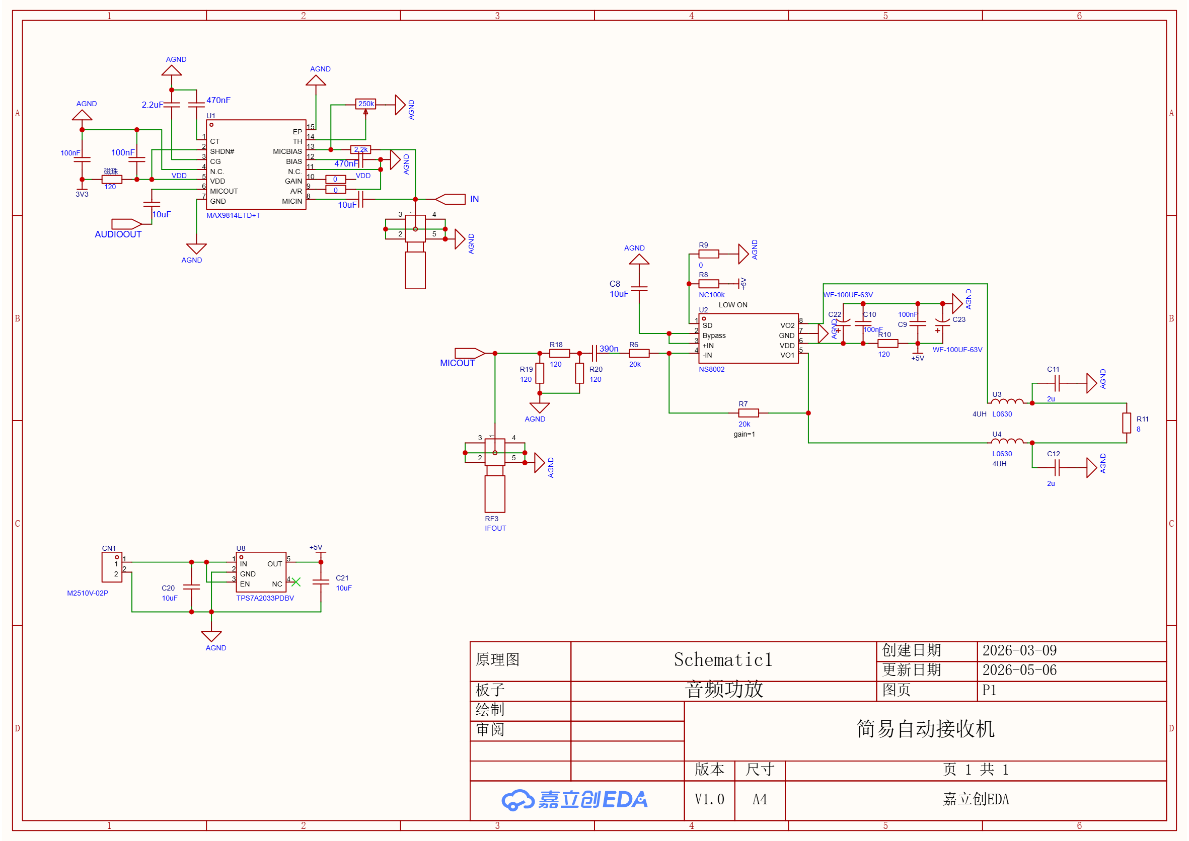Click capacitor C12 symbol
The image size is (1189, 841).
[x=1057, y=468]
